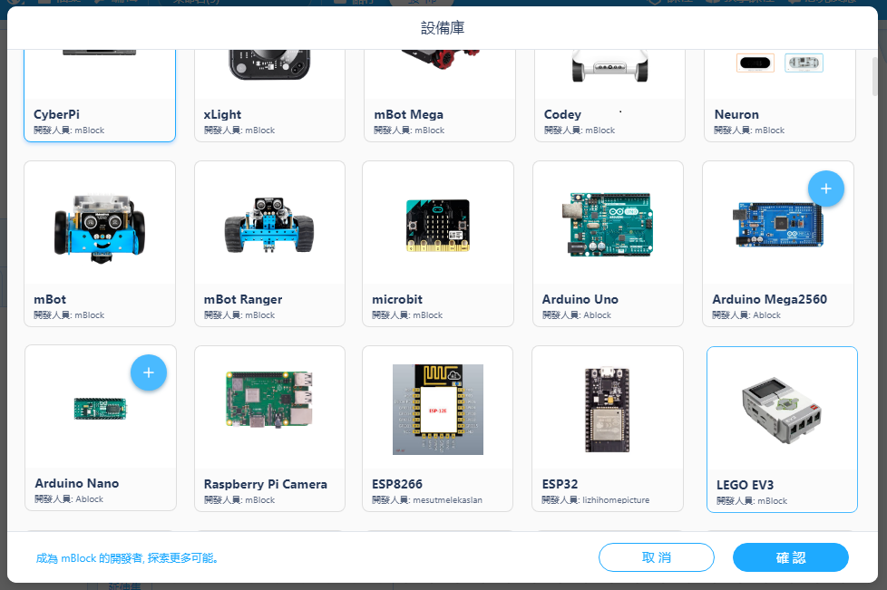
Task: Add Arduino Nano with plus button
Action: pos(148,372)
